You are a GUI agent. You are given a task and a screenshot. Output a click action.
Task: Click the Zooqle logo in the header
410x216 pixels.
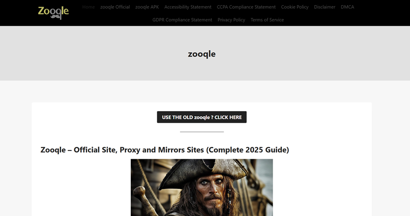(53, 12)
